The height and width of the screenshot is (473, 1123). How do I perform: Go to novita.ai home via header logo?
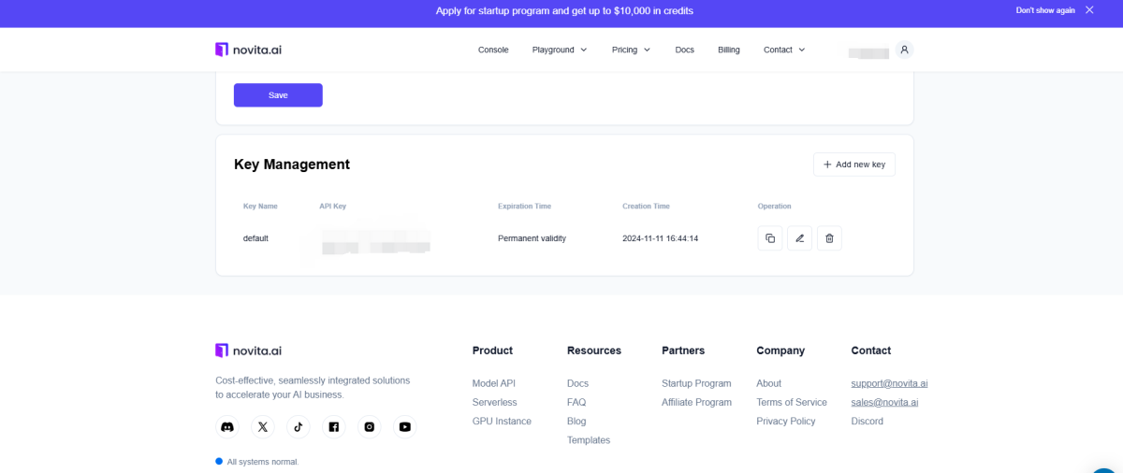[248, 50]
